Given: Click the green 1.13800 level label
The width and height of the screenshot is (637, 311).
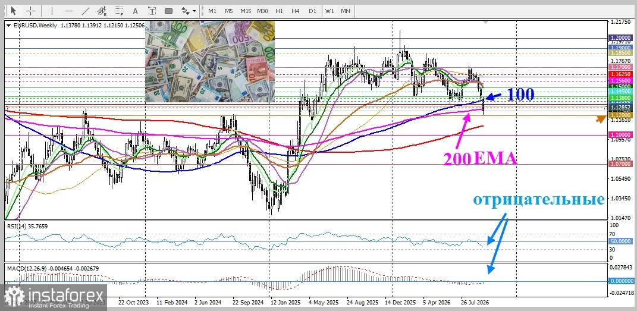Looking at the screenshot, I should pyautogui.click(x=620, y=98).
